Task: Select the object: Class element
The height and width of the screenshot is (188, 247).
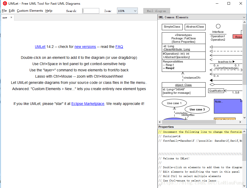Action: pyautogui.click(x=184, y=89)
